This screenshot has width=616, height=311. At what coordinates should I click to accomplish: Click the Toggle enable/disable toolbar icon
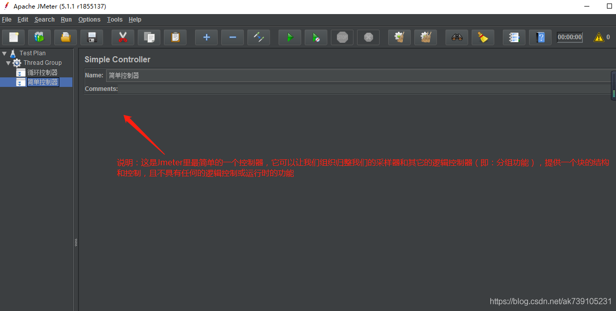pyautogui.click(x=258, y=37)
